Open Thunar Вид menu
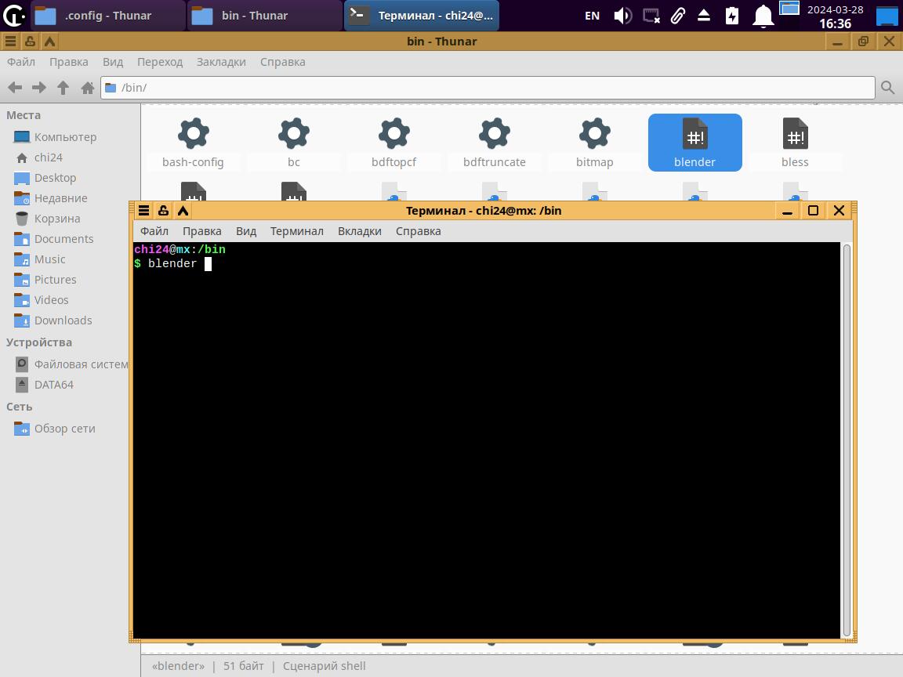Image resolution: width=903 pixels, height=677 pixels. 113,62
